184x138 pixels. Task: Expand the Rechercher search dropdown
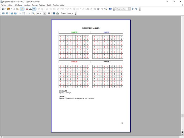pos(129,9)
